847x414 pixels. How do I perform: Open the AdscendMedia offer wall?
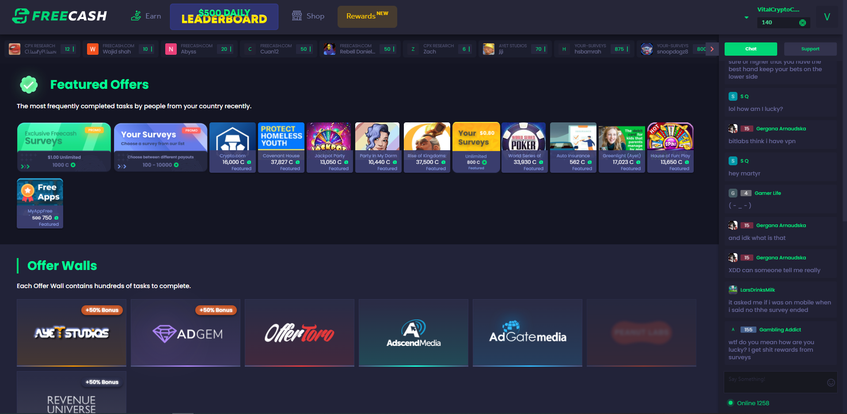[x=414, y=333]
